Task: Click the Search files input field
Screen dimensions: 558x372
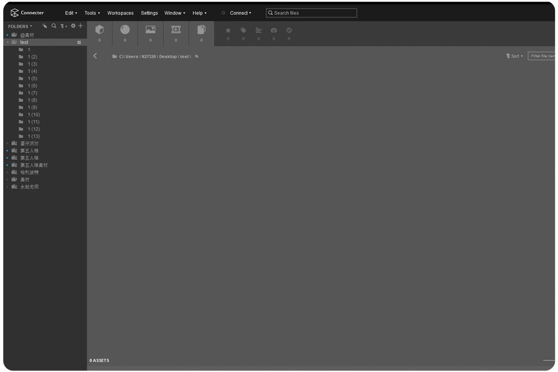Action: pos(312,13)
